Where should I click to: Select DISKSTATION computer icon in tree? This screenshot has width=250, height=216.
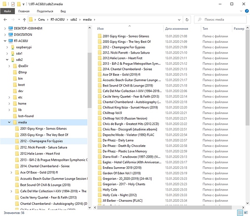[11, 35]
